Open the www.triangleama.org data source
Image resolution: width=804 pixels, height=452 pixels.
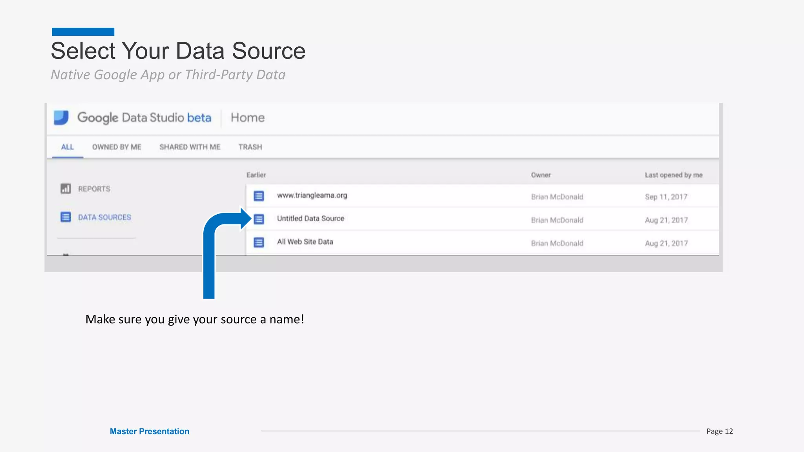(x=312, y=195)
